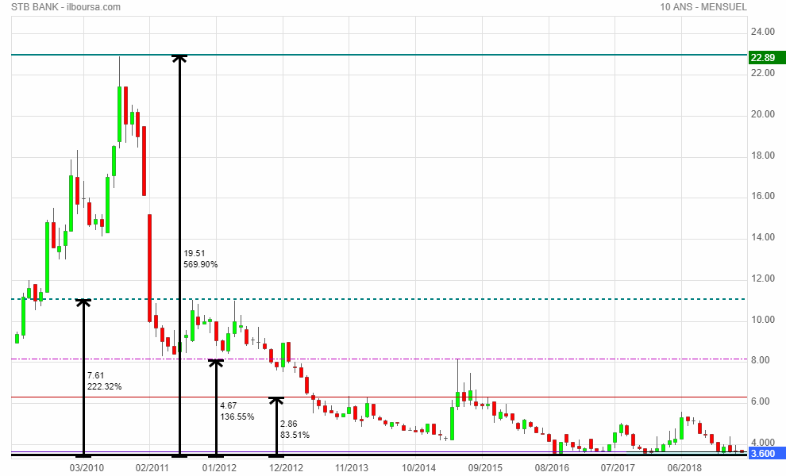
Task: Click the 11/2013 date axis label
Action: (x=352, y=468)
